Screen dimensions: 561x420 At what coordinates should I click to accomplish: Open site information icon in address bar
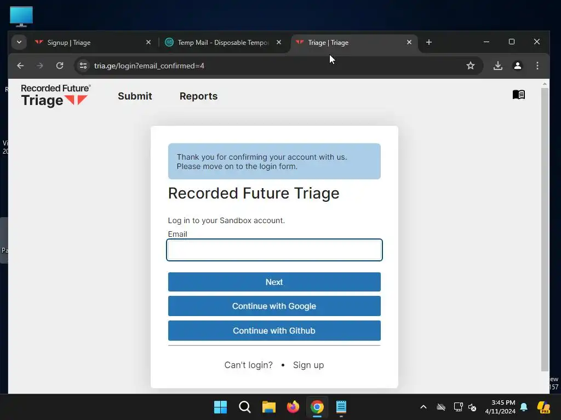pos(83,66)
